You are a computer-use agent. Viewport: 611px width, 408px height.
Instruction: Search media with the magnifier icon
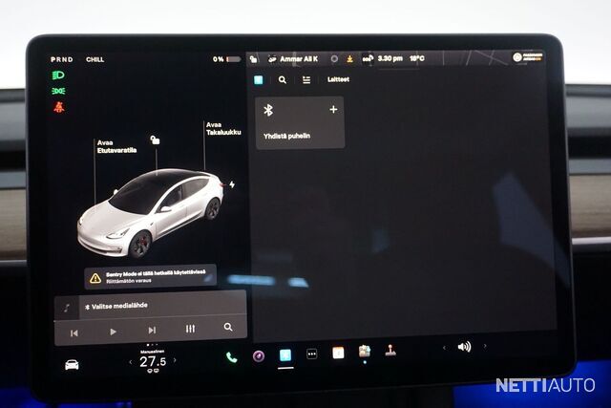[x=228, y=327]
